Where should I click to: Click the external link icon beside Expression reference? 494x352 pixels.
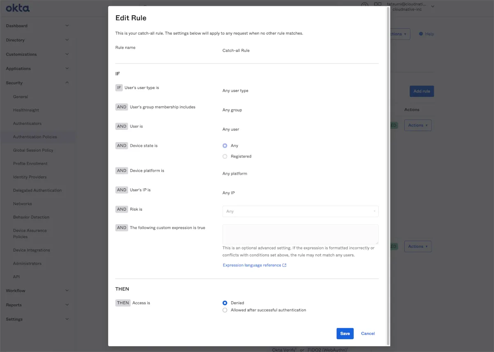click(x=284, y=265)
